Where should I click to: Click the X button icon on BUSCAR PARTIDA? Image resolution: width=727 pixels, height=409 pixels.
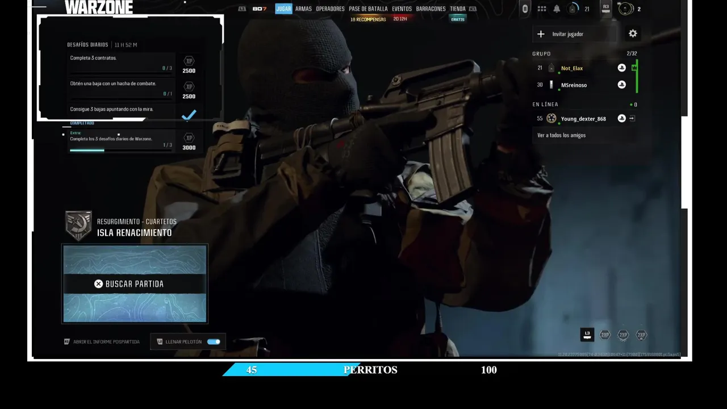[x=99, y=284]
